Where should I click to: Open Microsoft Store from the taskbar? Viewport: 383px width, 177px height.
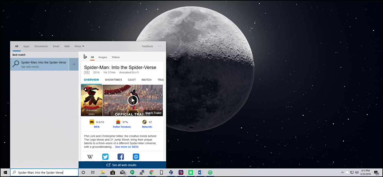pos(113,173)
